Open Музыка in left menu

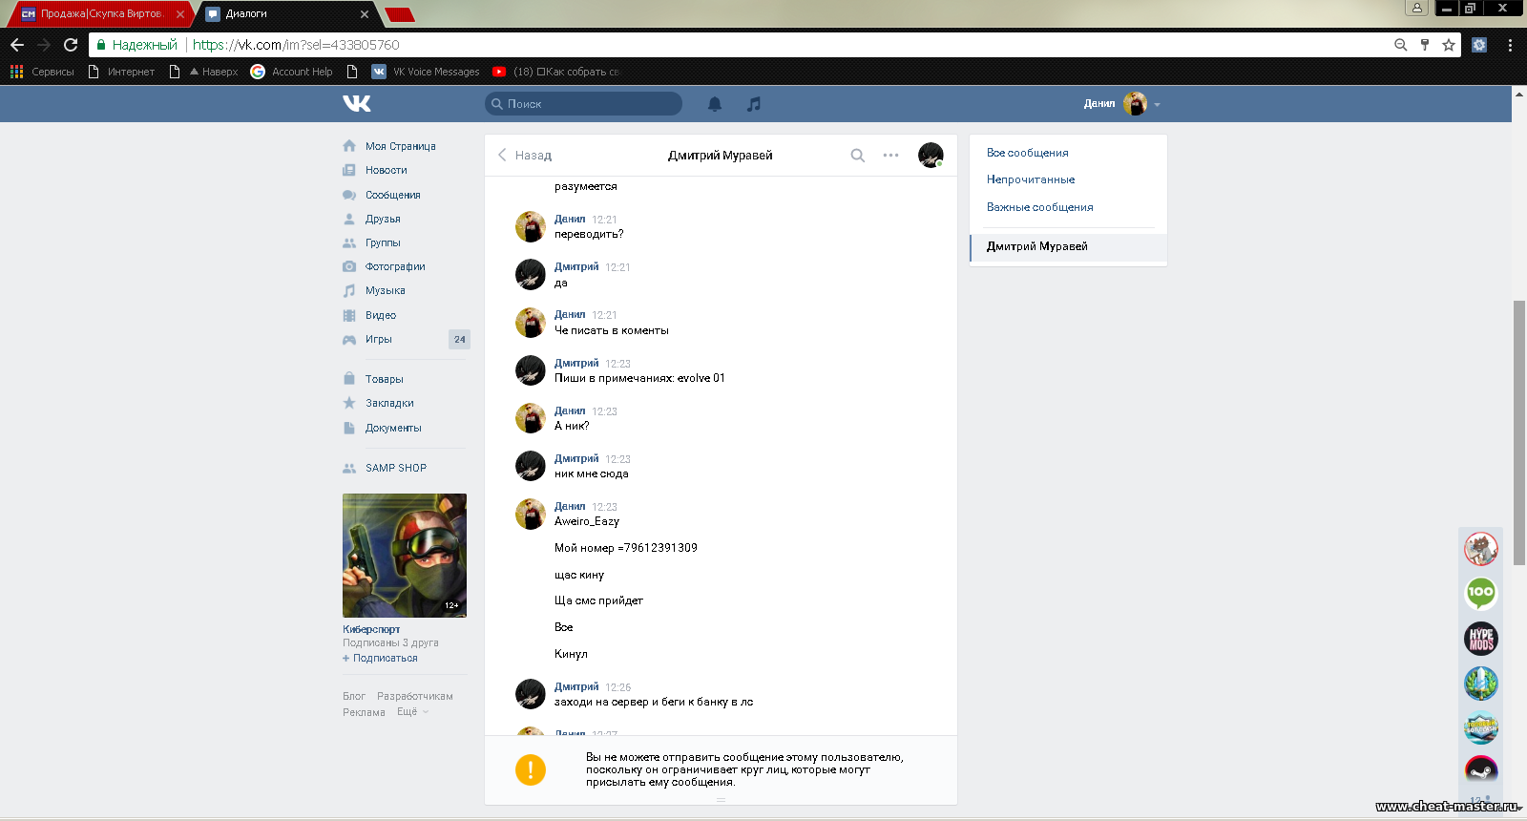pyautogui.click(x=385, y=290)
